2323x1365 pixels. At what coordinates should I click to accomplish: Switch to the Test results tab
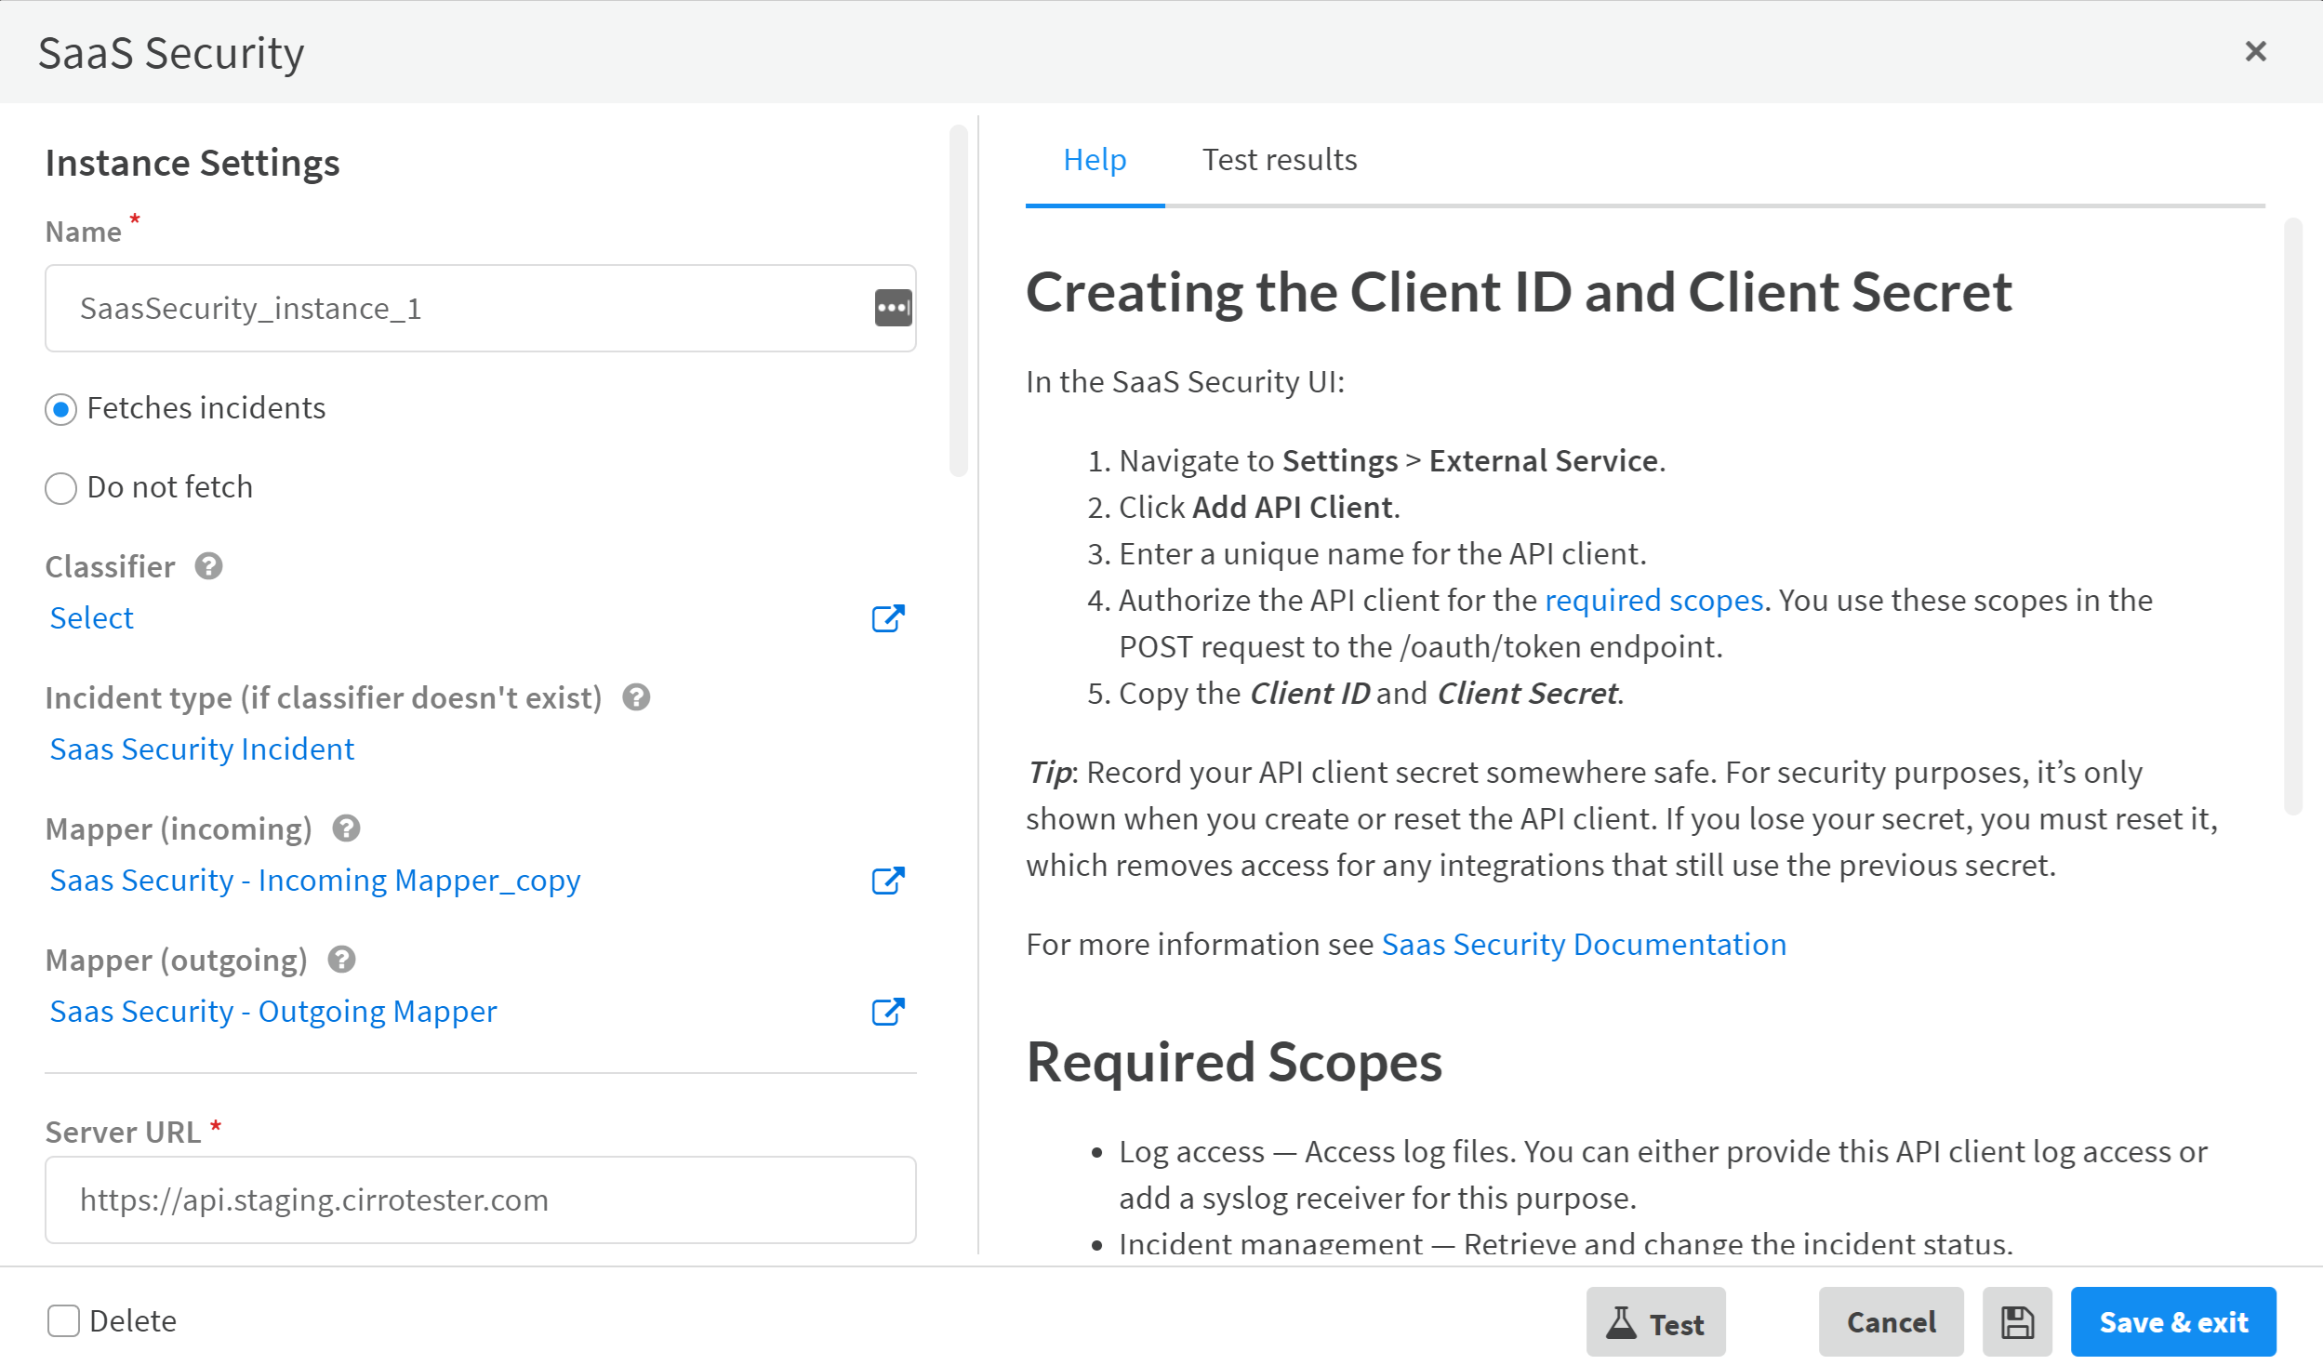(1279, 160)
